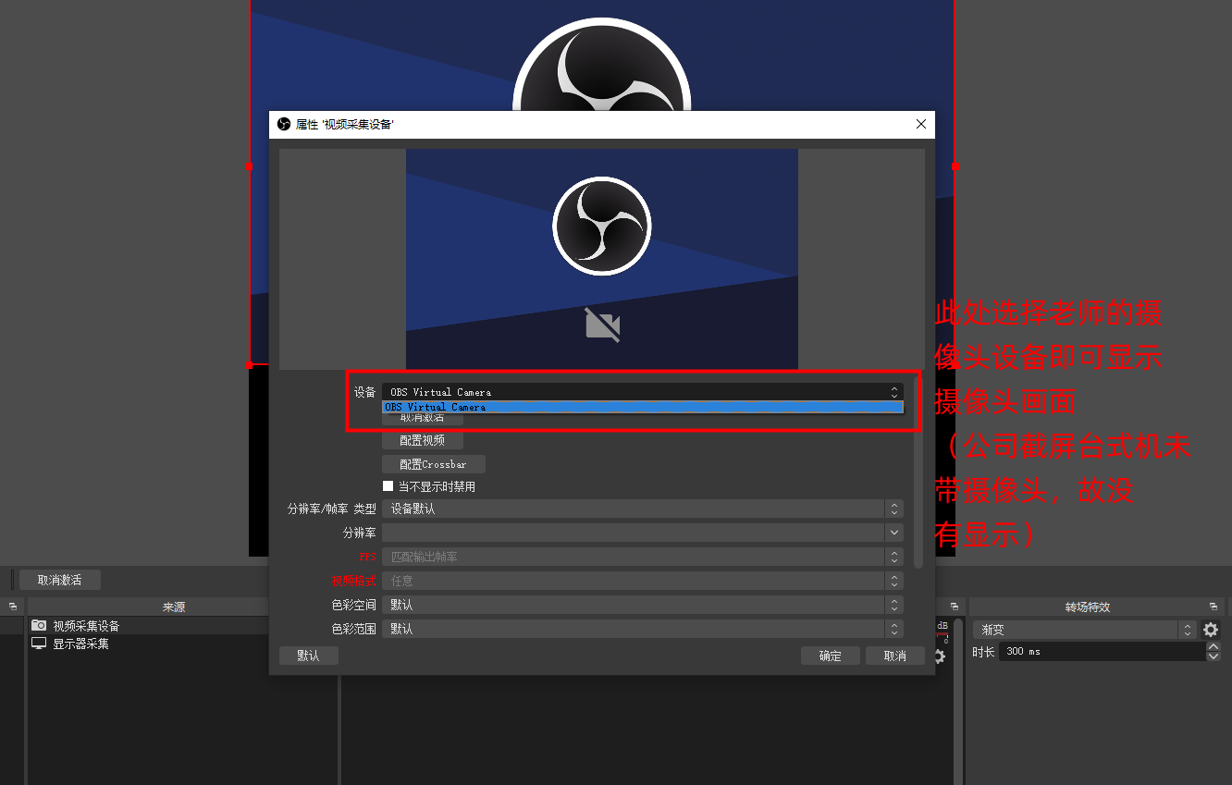1232x785 pixels.
Task: Click the 时长 300 ms duration field
Action: (1101, 652)
